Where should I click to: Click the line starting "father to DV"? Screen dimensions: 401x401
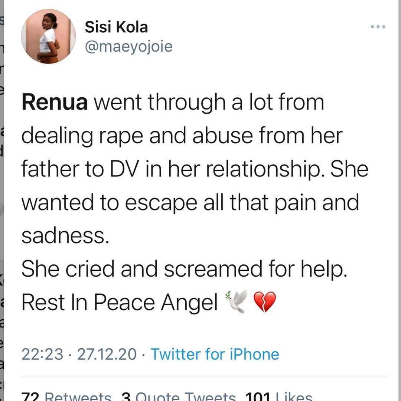195,169
